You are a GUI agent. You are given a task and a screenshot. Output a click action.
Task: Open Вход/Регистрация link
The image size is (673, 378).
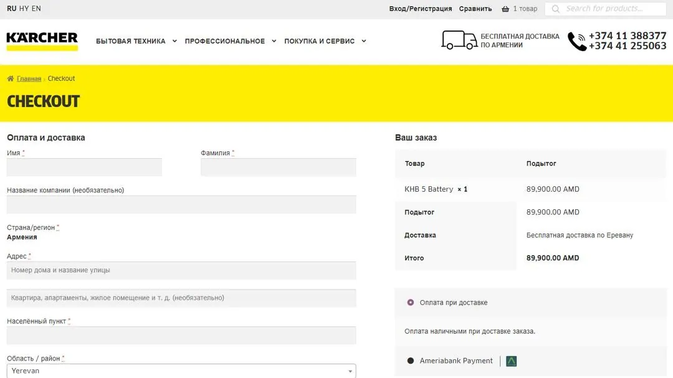pos(420,9)
